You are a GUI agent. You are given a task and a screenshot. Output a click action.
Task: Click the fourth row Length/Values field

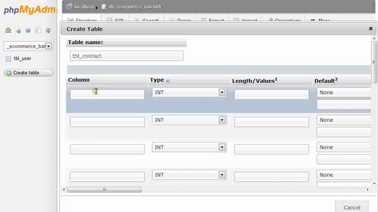272,177
